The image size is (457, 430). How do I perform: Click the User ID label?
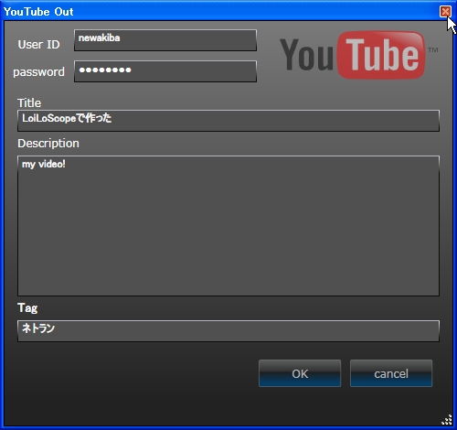(x=38, y=45)
